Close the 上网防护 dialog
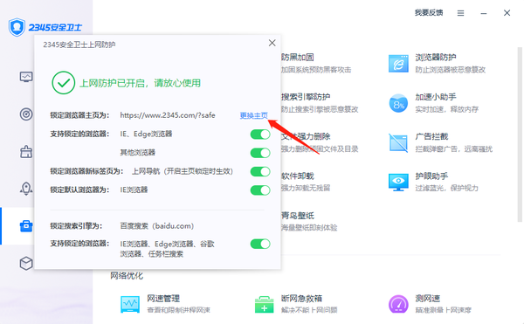This screenshot has width=524, height=324. coord(272,43)
